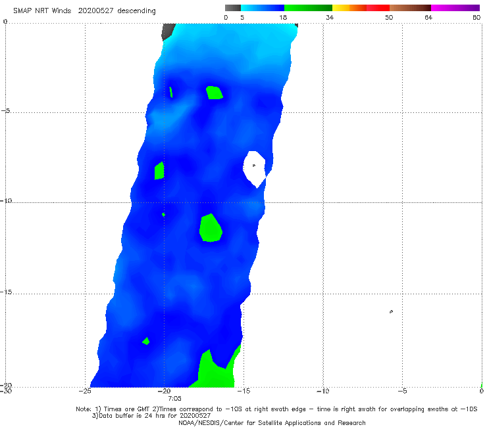487x427 pixels.
Task: Click the tiny green dot near 10.5S 20W
Action: click(163, 215)
